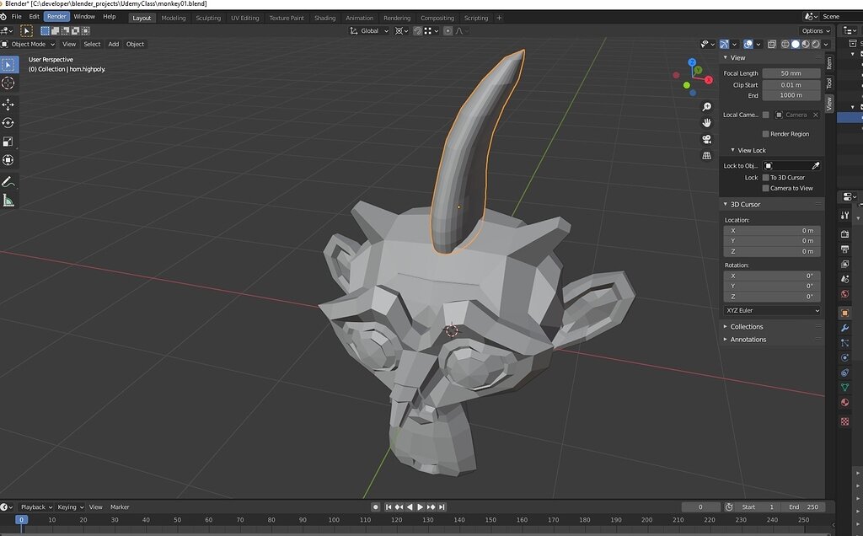Open the Render menu
Viewport: 863px width, 536px height.
tap(56, 17)
